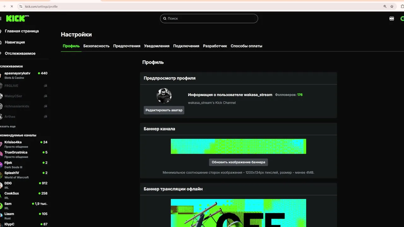Click the offline icon next to richrussiankids
Screen dimensions: 404x227
tap(45, 106)
